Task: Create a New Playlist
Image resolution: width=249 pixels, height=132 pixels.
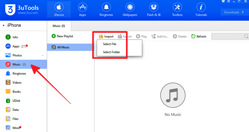Action: point(63,36)
